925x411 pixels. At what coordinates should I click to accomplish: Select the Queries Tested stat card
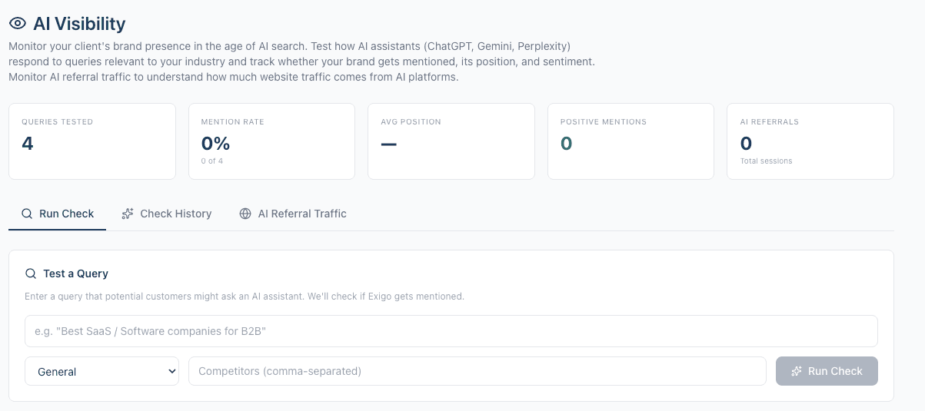pyautogui.click(x=92, y=141)
